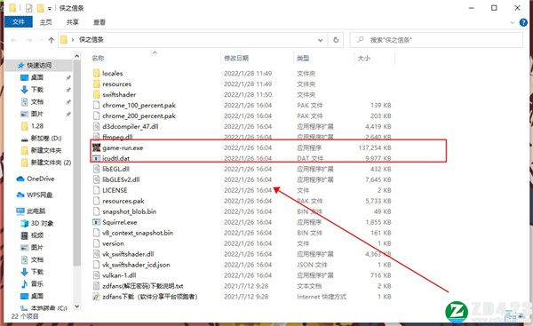
Task: Open 3D 对象 in the sidebar
Action: click(x=42, y=223)
